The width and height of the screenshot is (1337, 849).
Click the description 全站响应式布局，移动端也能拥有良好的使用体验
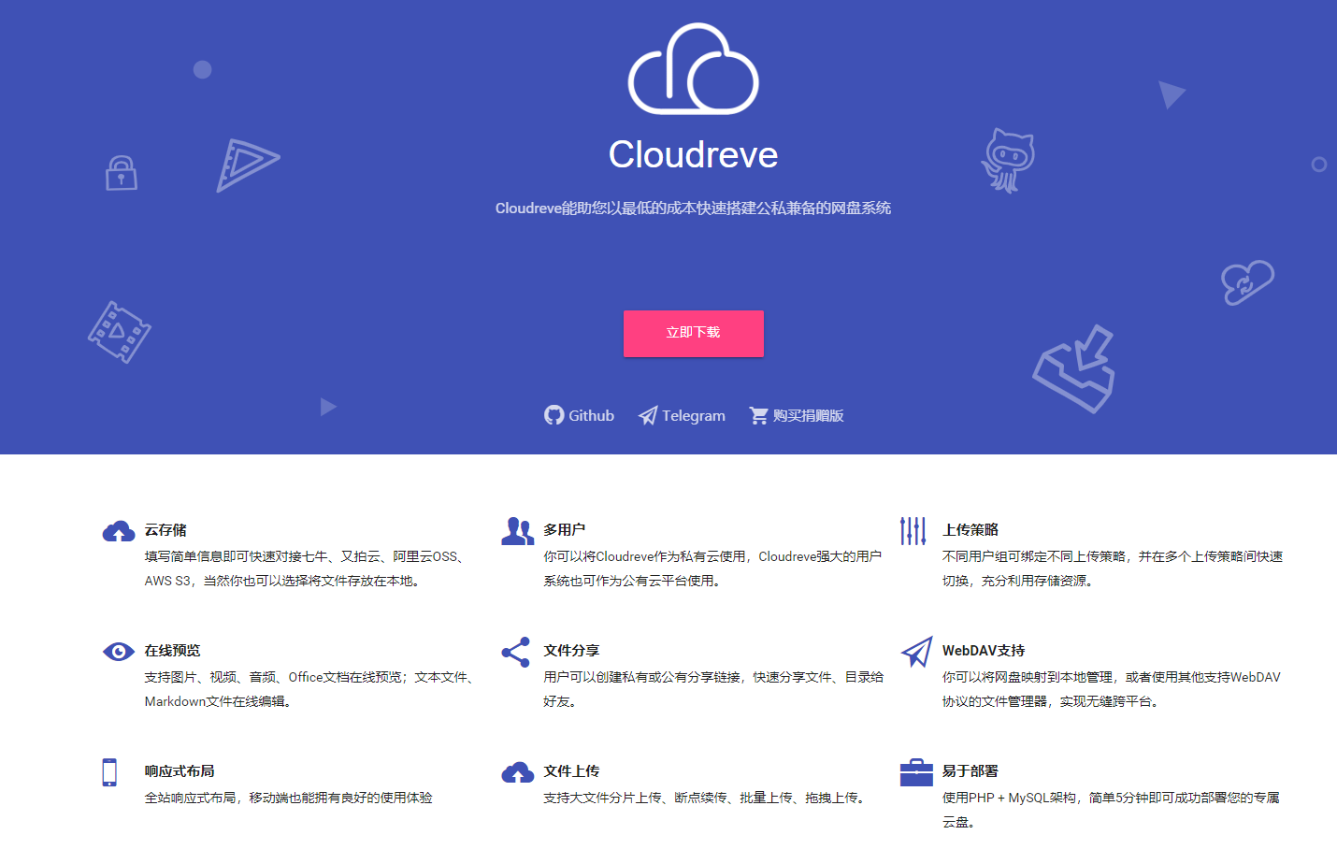click(289, 798)
